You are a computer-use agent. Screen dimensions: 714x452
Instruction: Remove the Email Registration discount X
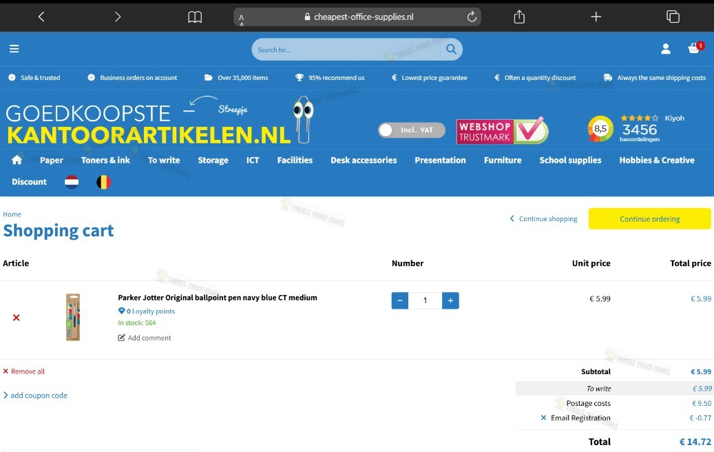click(x=543, y=418)
